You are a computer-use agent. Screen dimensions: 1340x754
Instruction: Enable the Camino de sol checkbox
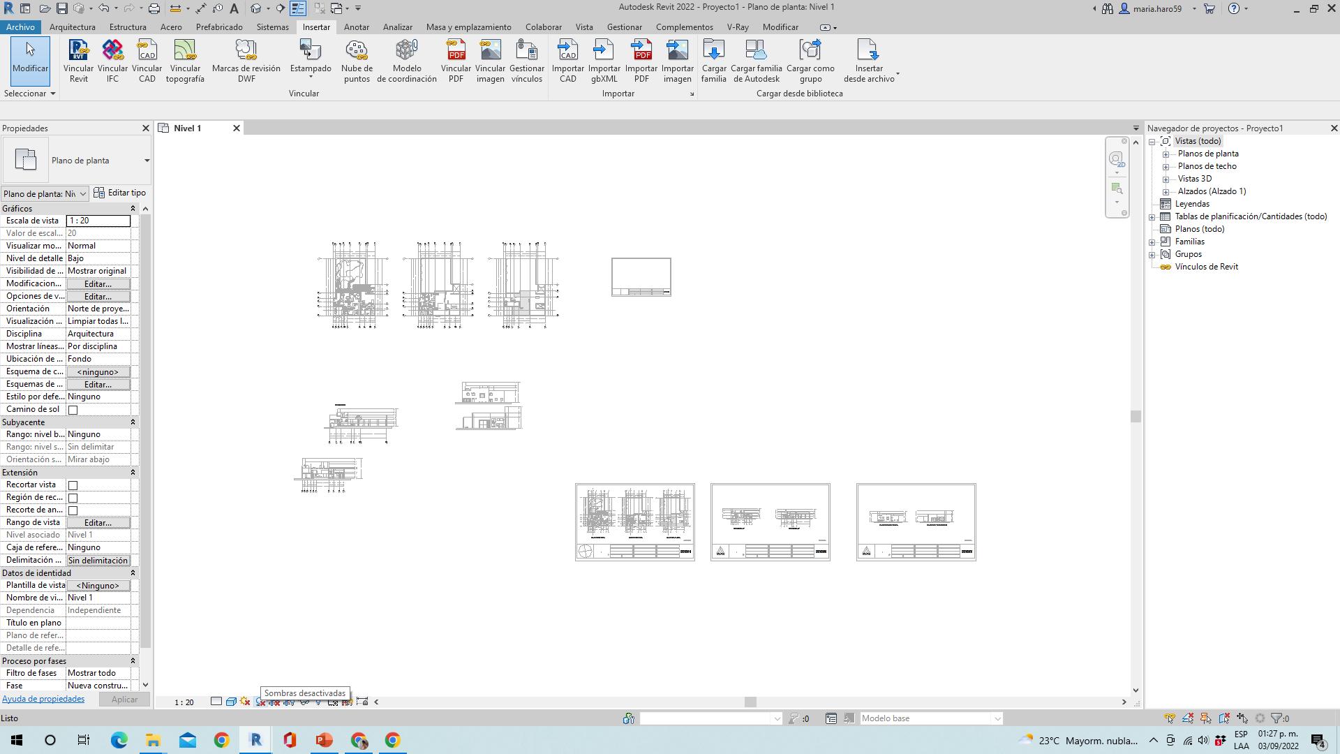73,410
